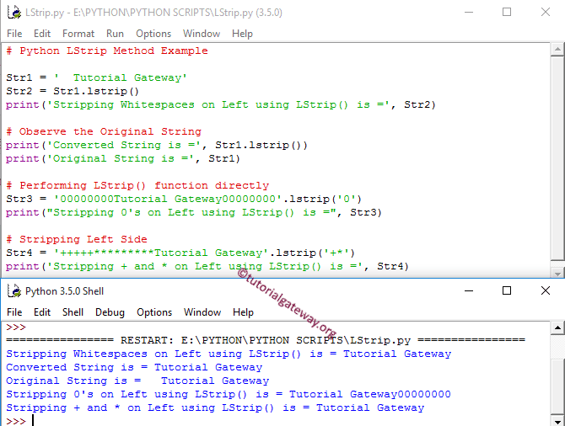Click the line 'Str2 = Str1.lstrip()'
The image size is (565, 426).
point(73,92)
